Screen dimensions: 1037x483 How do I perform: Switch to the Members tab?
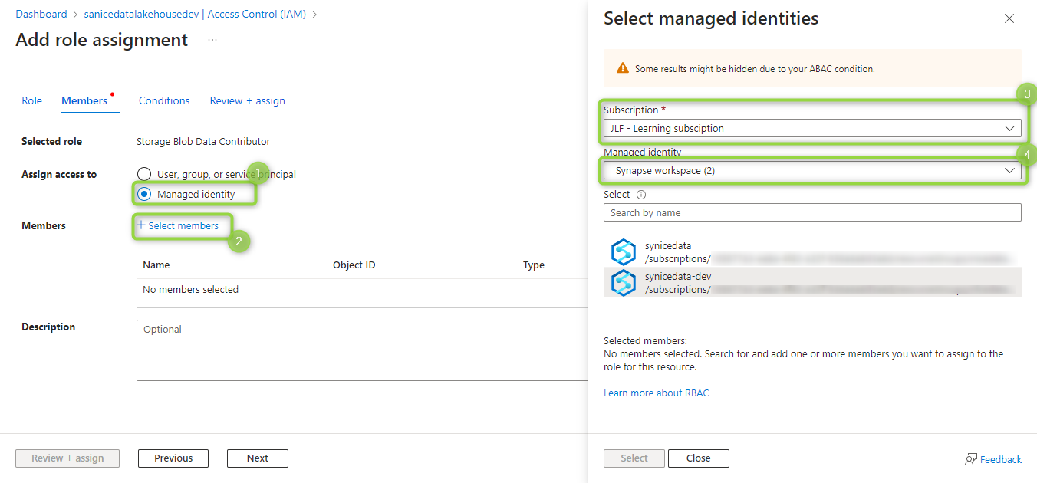84,100
